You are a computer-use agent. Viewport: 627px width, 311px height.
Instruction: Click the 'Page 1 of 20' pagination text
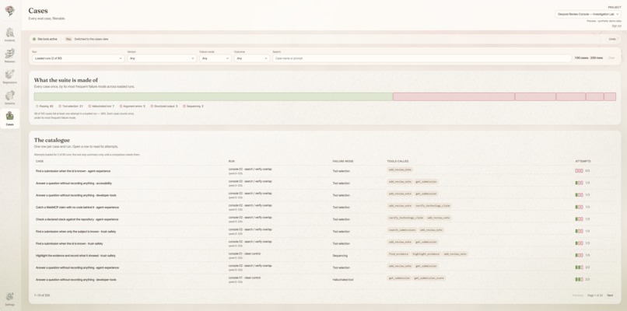pos(595,295)
